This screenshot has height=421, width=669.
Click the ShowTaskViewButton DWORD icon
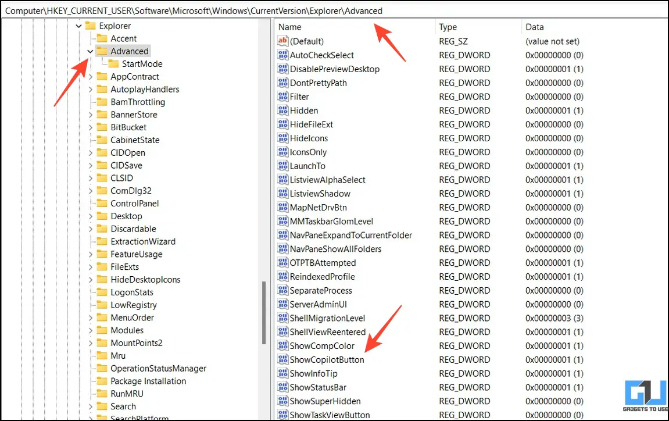coord(282,415)
